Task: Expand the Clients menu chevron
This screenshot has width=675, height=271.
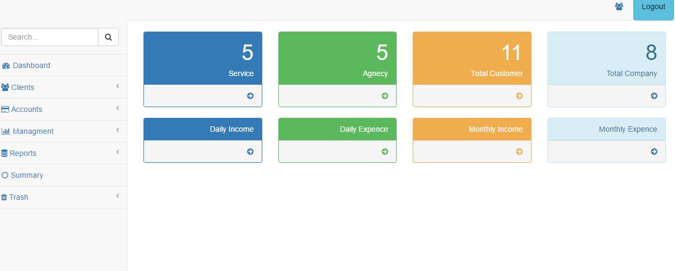Action: click(x=118, y=86)
